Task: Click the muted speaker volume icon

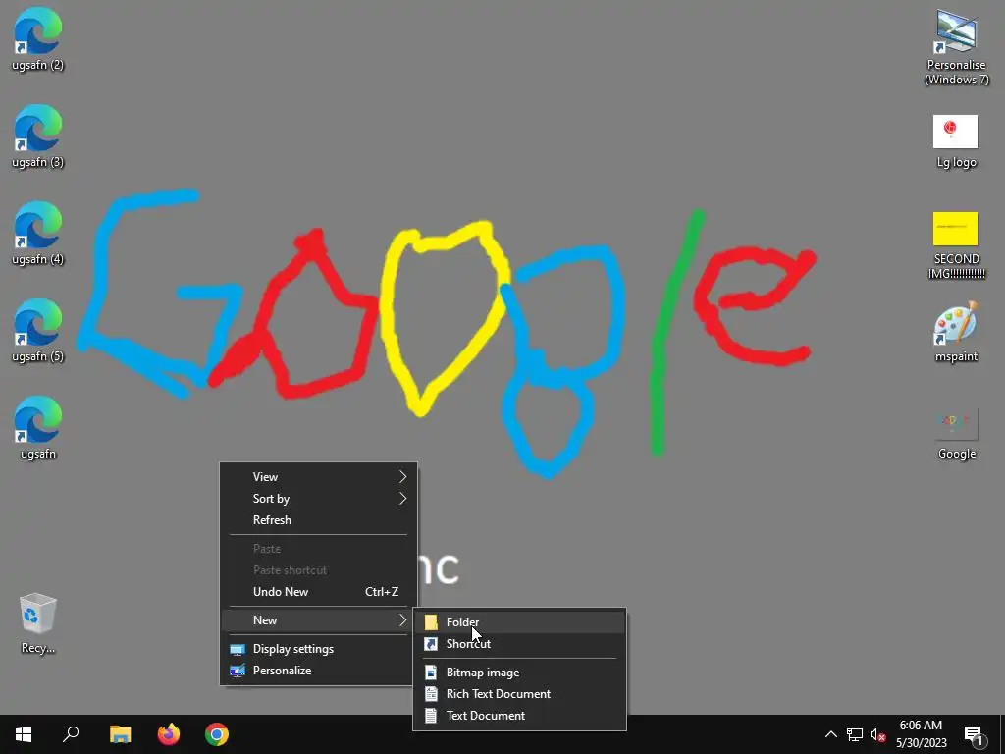Action: pyautogui.click(x=877, y=734)
